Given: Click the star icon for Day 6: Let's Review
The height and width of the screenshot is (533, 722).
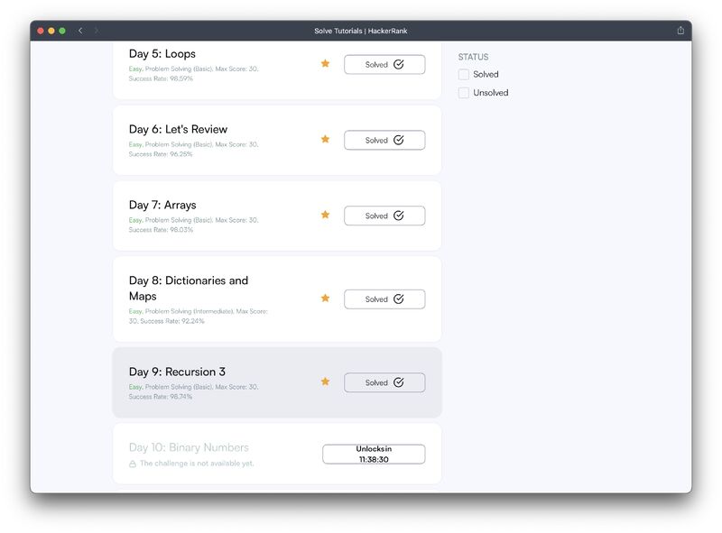Looking at the screenshot, I should [325, 139].
